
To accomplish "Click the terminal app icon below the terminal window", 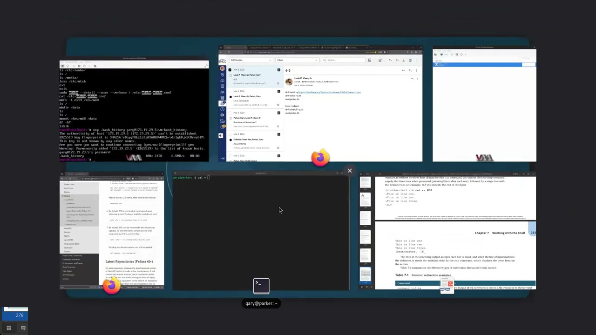I will pyautogui.click(x=261, y=286).
